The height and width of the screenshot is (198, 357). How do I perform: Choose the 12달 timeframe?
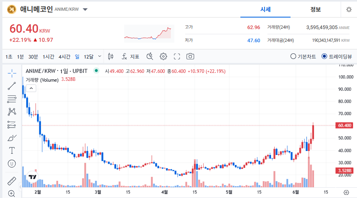tap(89, 57)
